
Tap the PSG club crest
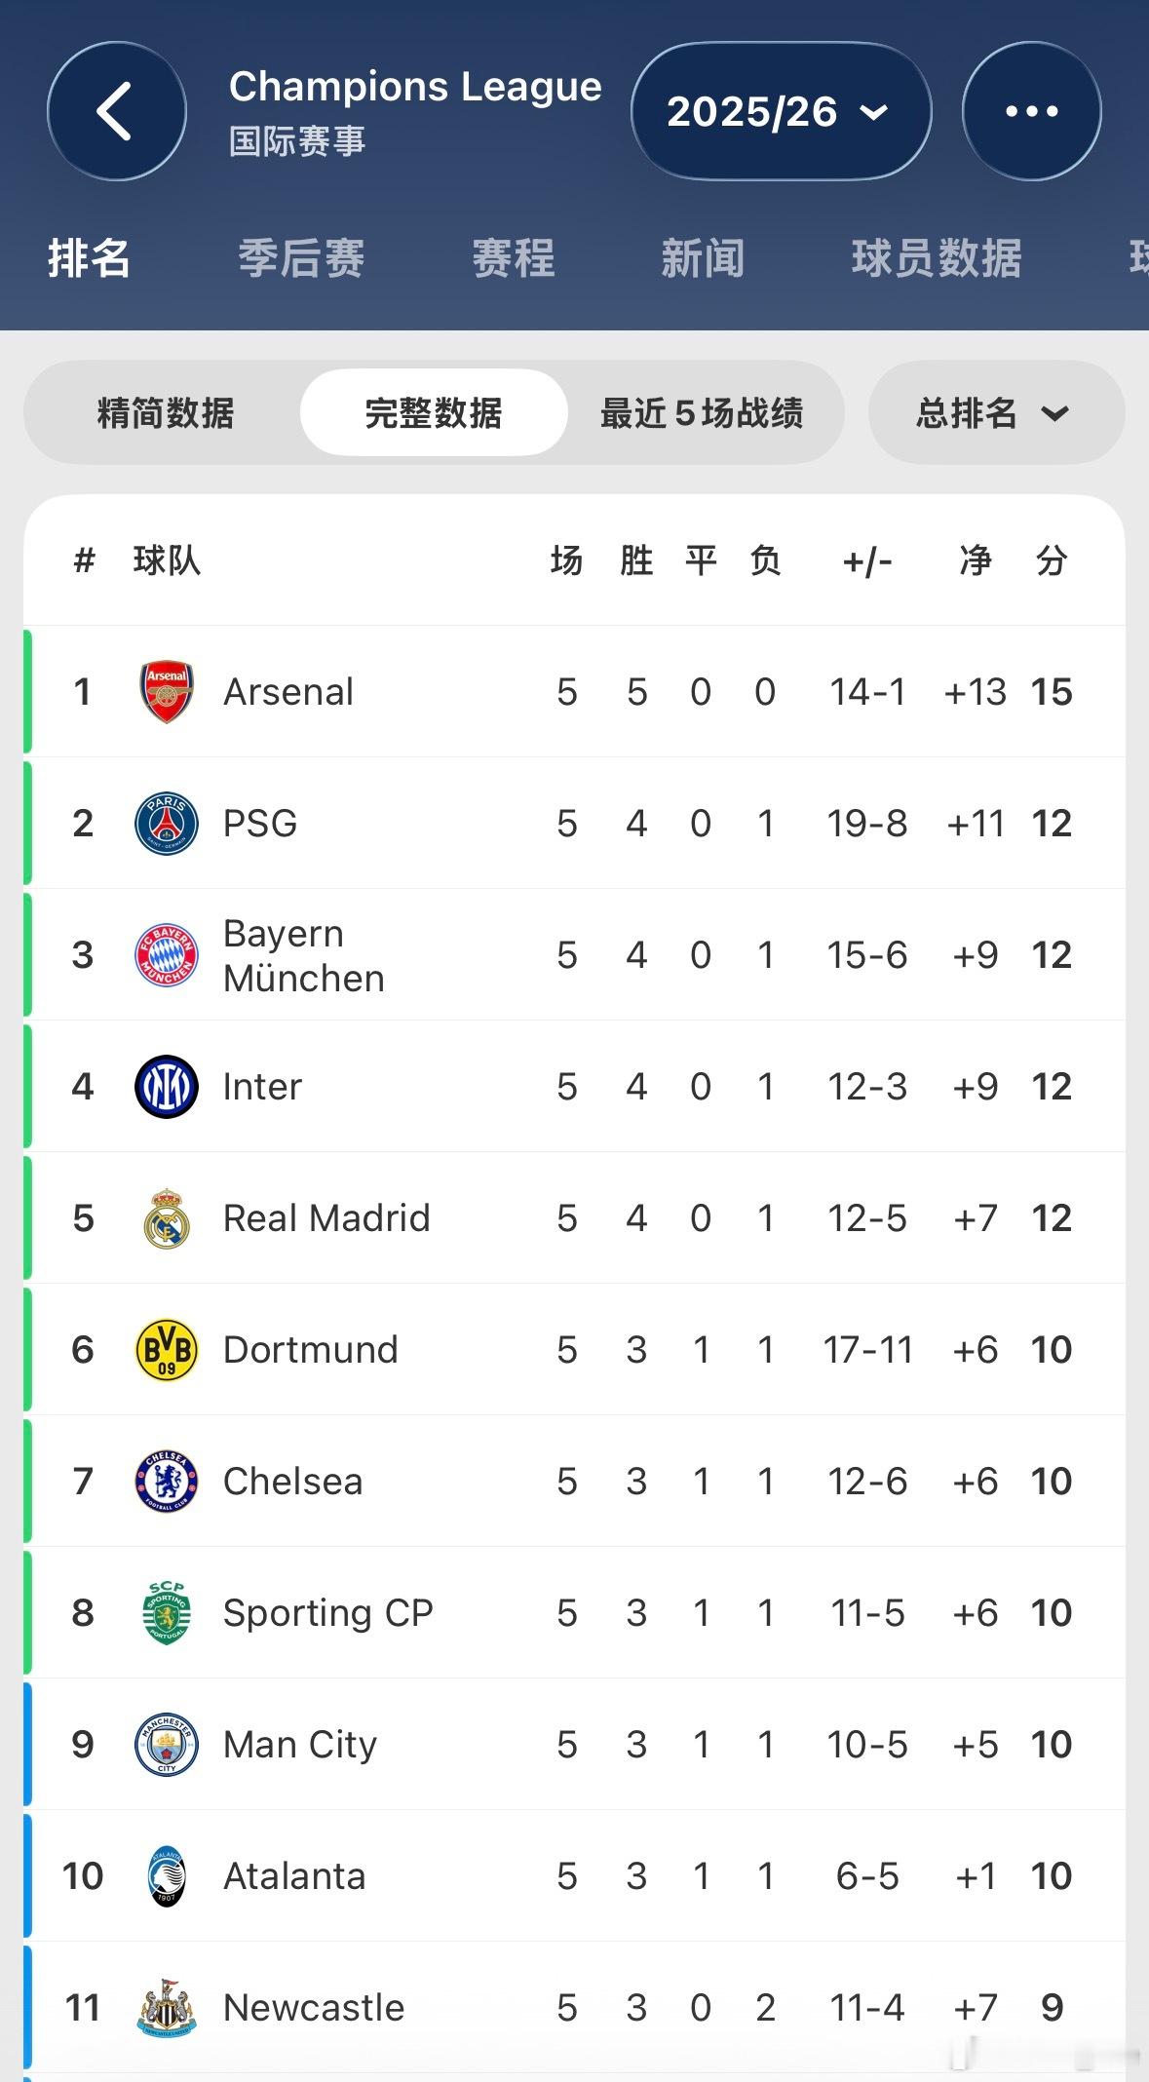point(167,824)
